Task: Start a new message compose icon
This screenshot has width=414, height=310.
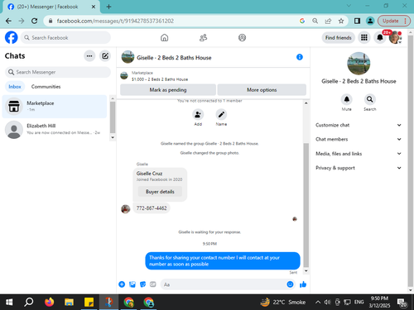Action: click(x=105, y=56)
